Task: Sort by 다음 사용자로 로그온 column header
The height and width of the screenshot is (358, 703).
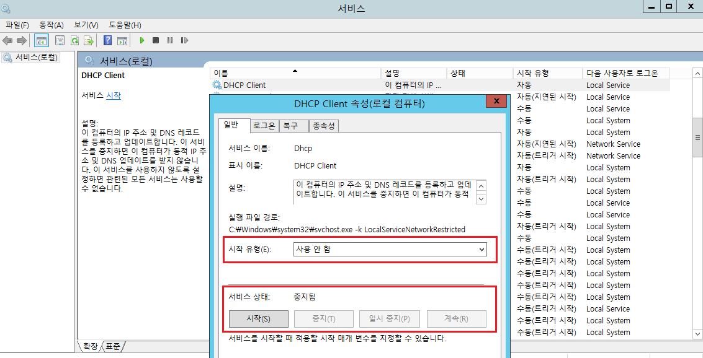Action: 626,73
